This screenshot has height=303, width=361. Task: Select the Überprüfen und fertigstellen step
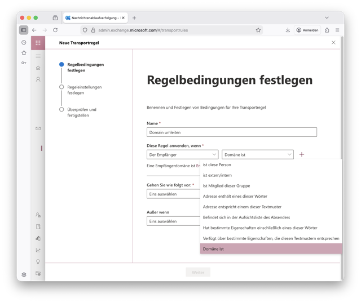click(x=81, y=112)
